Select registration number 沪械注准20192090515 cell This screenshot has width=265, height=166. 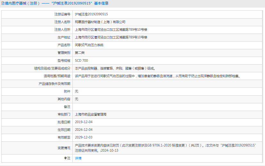[91, 14]
